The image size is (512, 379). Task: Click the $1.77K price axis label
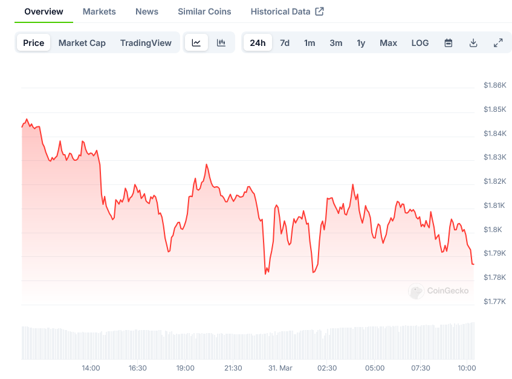(494, 301)
